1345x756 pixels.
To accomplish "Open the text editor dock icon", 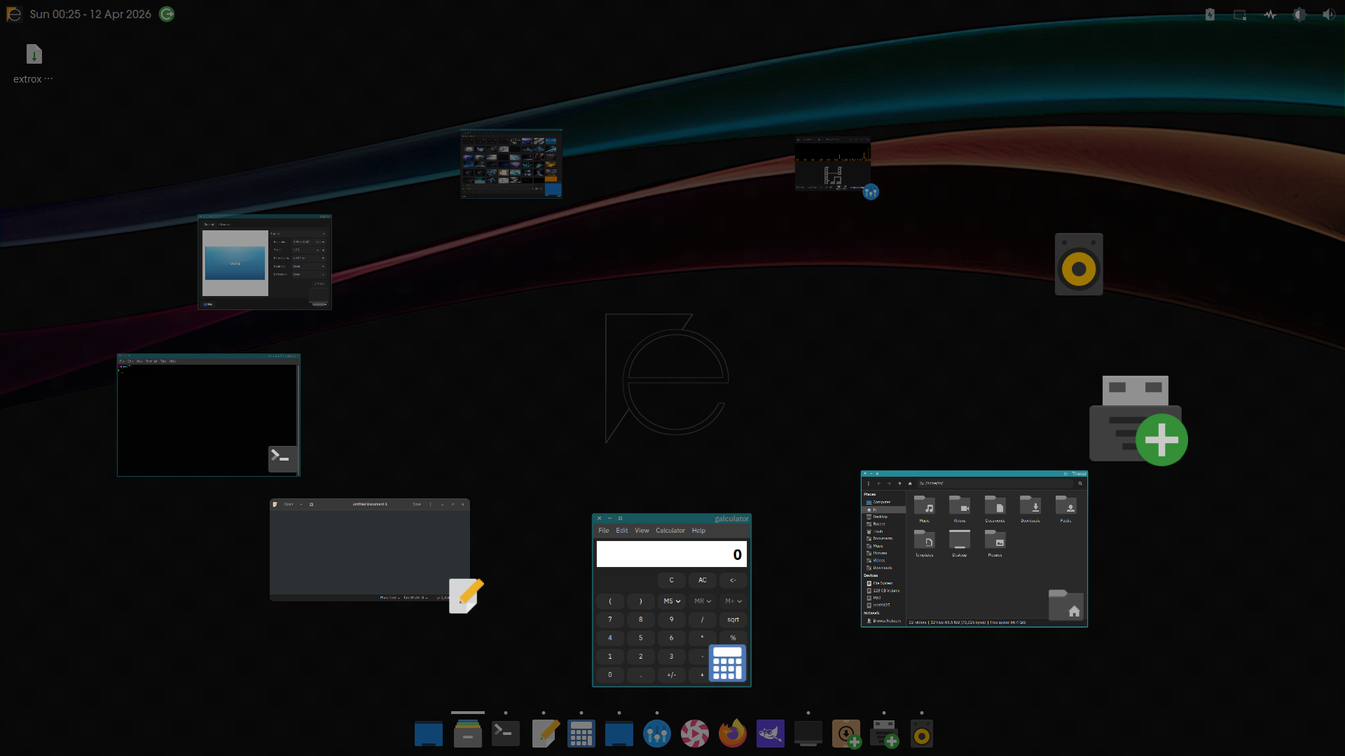I will coord(544,734).
